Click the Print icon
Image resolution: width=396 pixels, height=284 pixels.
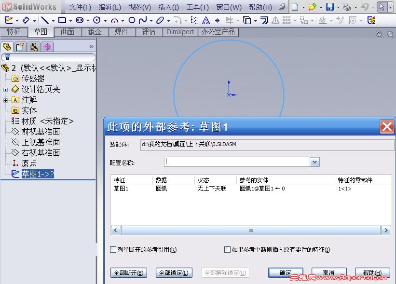click(x=347, y=7)
